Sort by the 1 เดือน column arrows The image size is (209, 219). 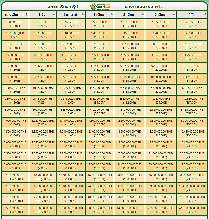[112, 14]
